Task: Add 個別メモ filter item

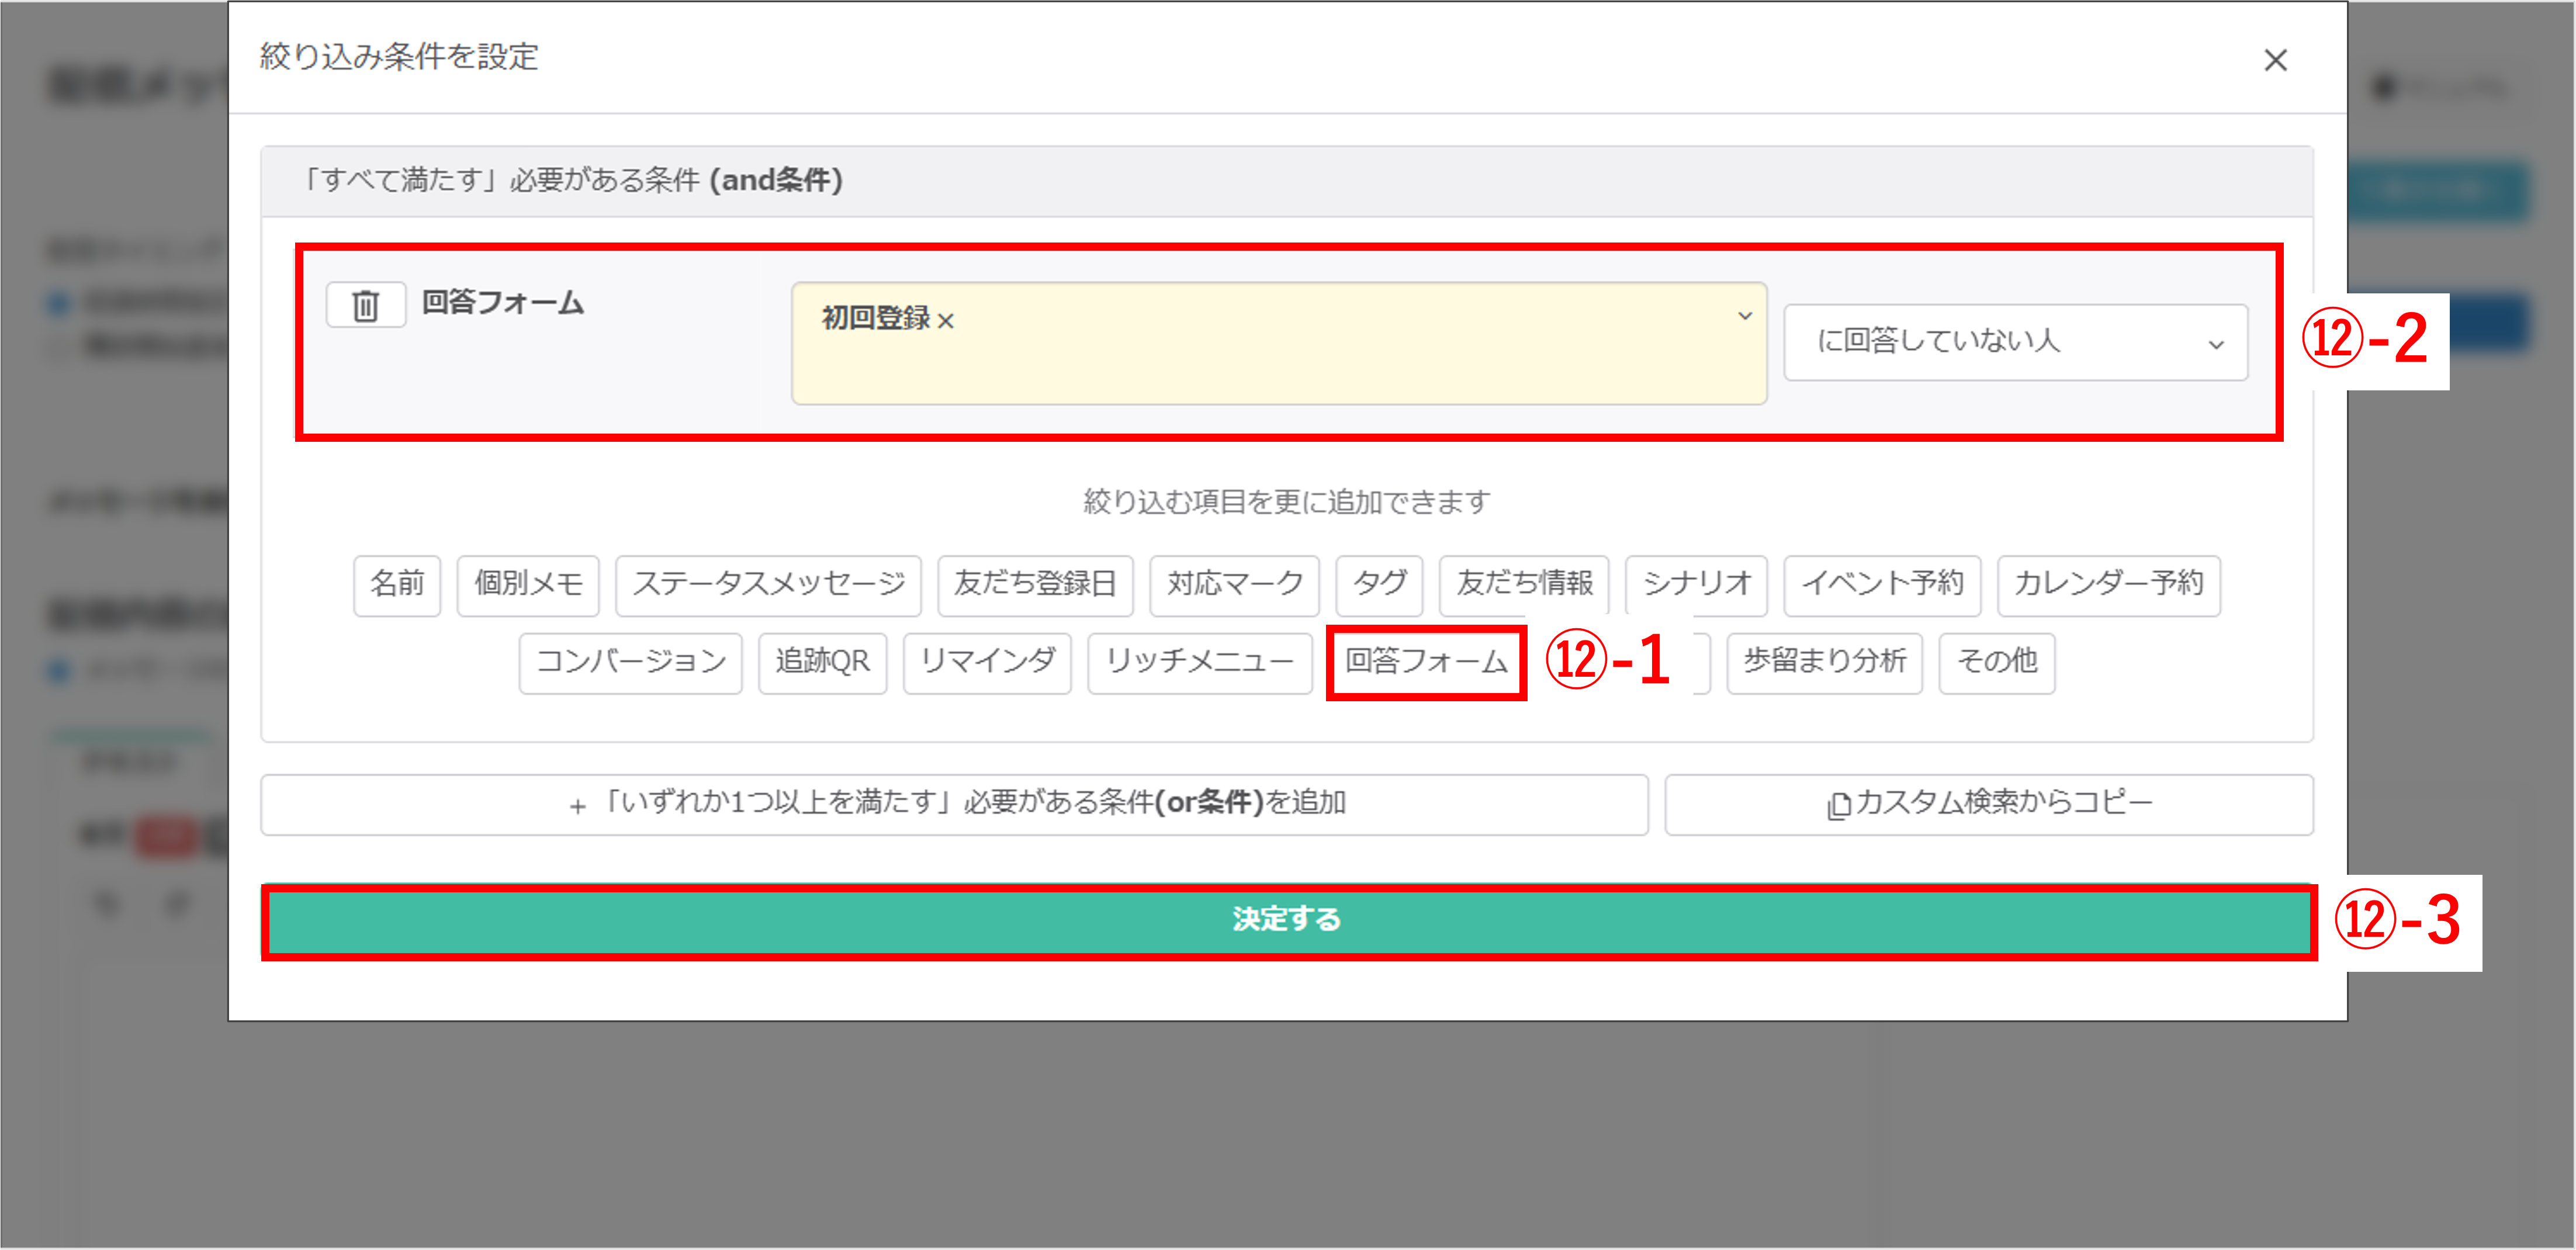Action: pyautogui.click(x=528, y=584)
